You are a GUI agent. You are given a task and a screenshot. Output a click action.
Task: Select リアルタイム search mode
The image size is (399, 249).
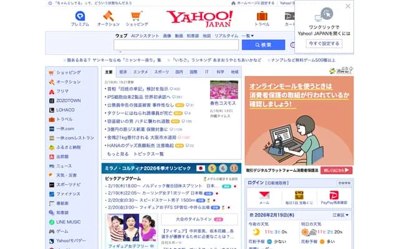click(x=226, y=36)
